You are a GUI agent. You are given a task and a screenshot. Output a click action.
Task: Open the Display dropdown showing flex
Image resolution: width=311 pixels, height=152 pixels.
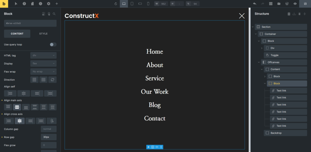tap(43, 64)
